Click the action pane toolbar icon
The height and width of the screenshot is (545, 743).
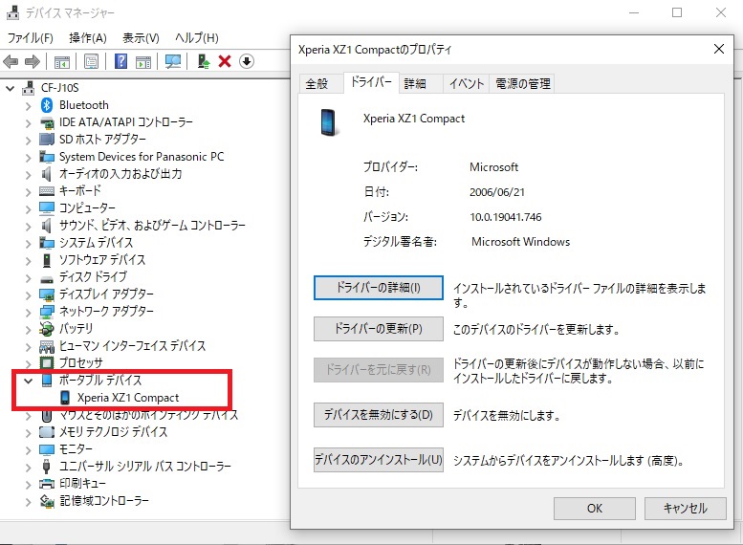(x=143, y=61)
